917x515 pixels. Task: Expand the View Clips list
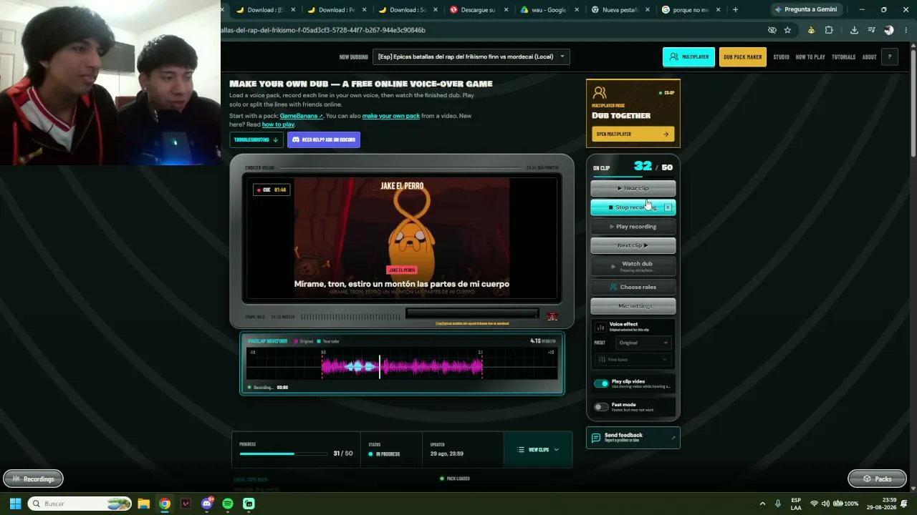coord(538,450)
